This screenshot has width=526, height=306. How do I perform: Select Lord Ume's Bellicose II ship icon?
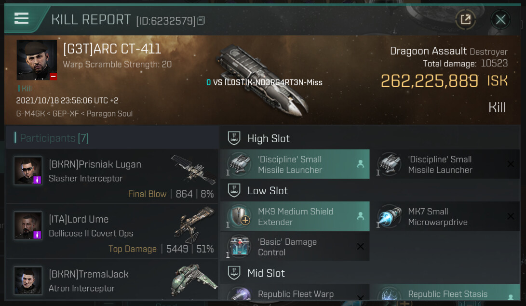click(x=193, y=225)
